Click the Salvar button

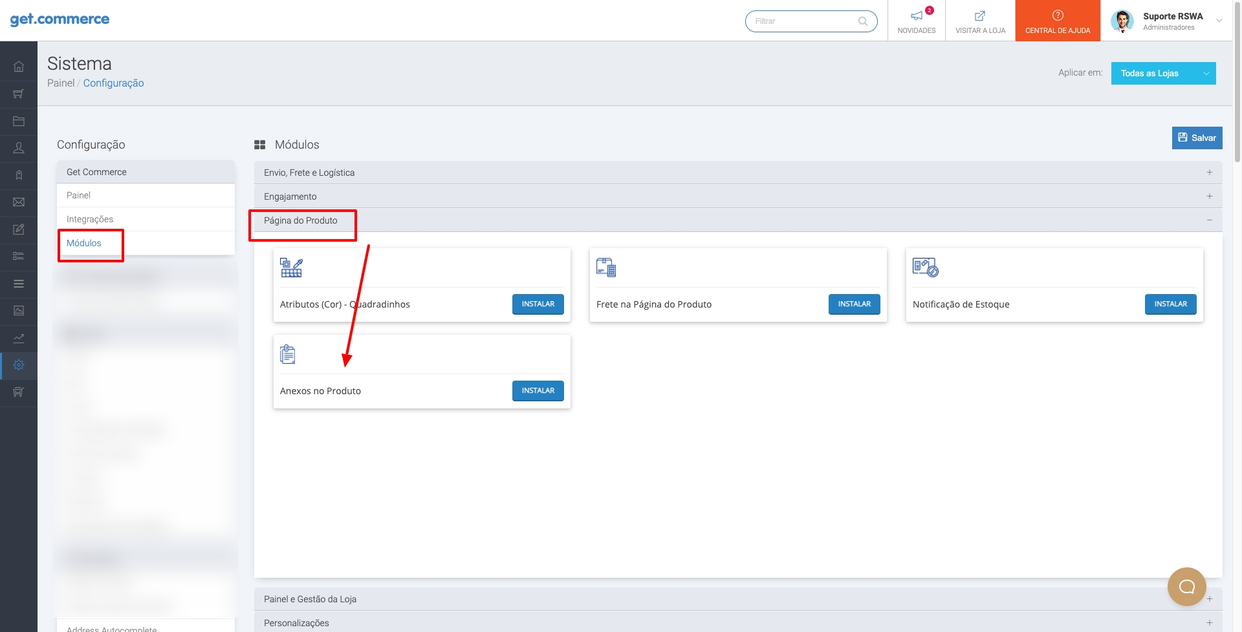point(1197,138)
